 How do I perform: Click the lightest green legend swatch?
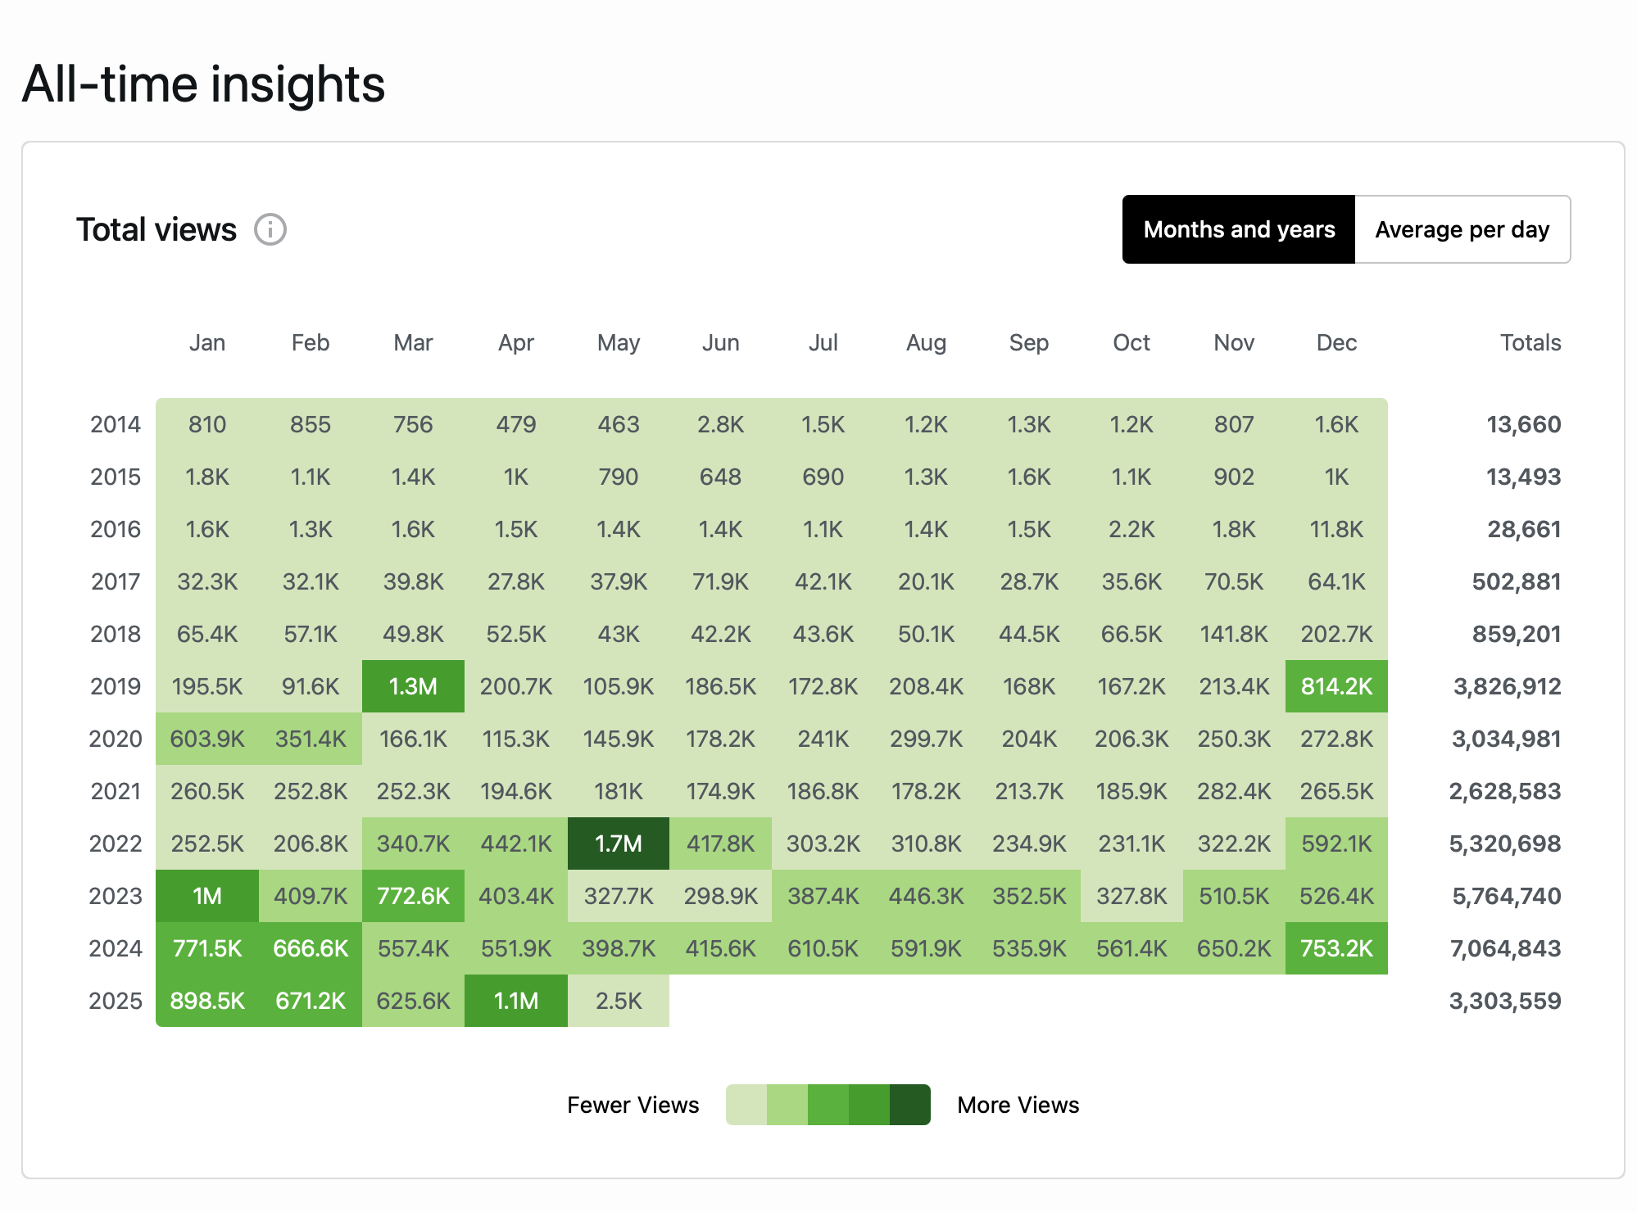746,1105
